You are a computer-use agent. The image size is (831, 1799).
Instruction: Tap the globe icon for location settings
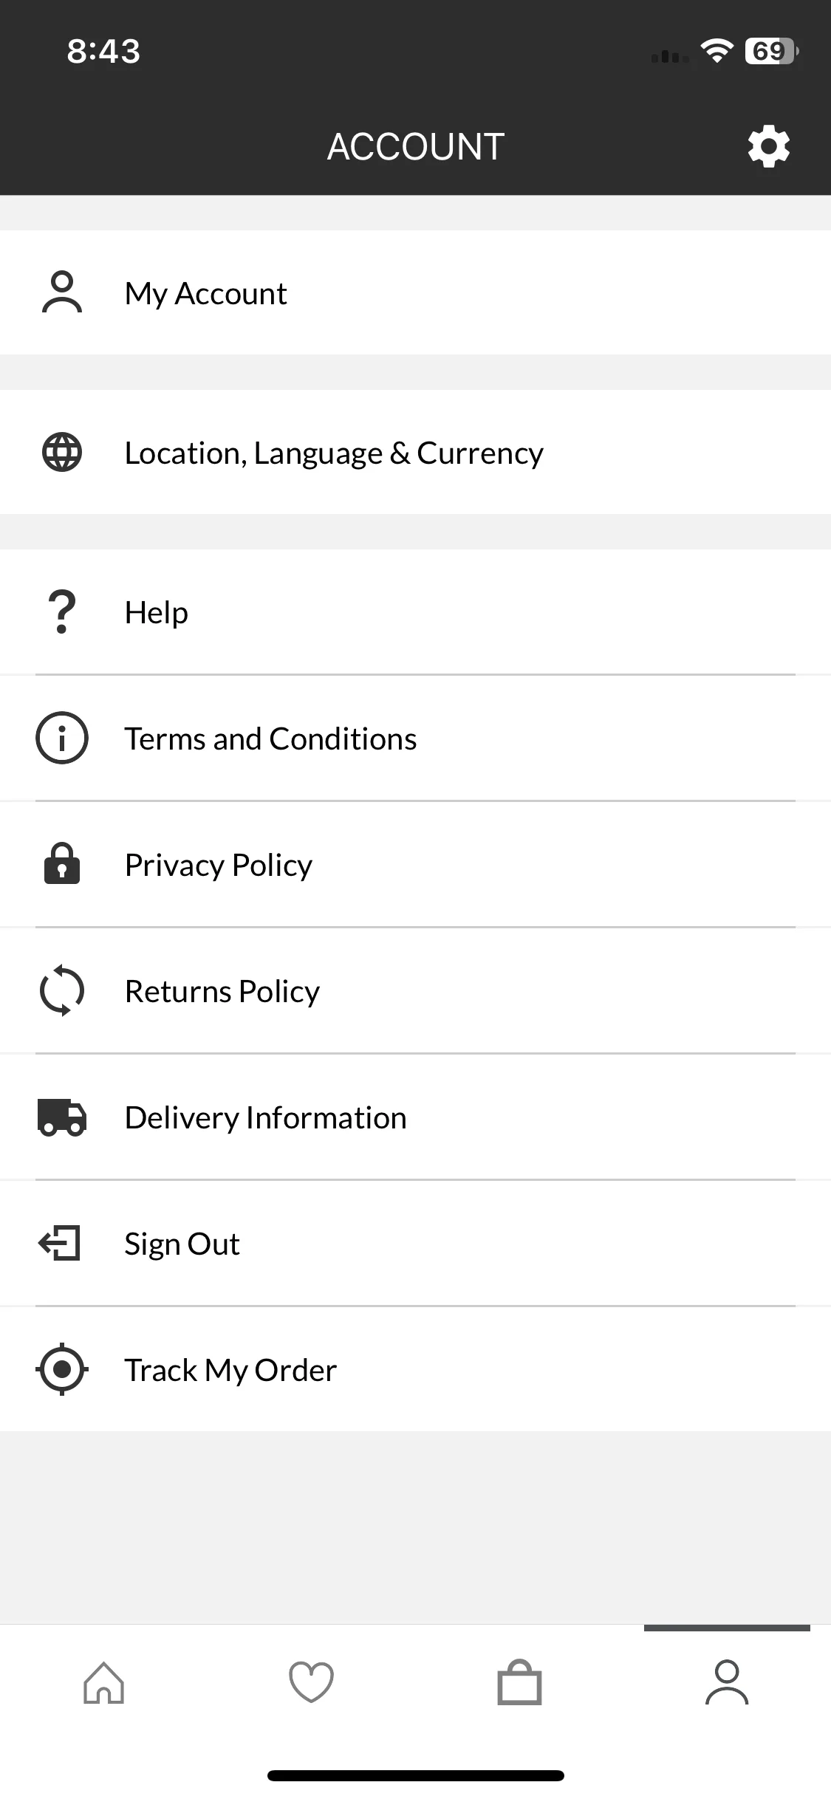pyautogui.click(x=62, y=452)
